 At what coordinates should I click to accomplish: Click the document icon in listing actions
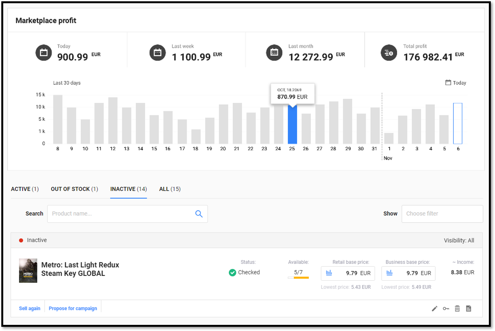[x=469, y=309]
